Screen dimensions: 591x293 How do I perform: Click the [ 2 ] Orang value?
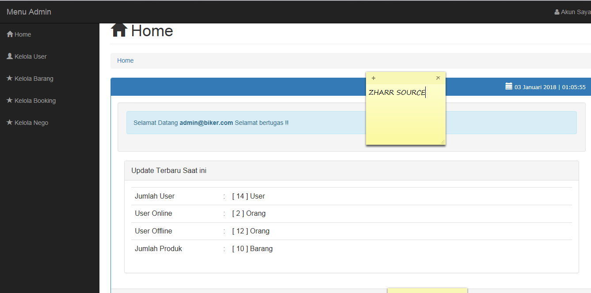[249, 213]
